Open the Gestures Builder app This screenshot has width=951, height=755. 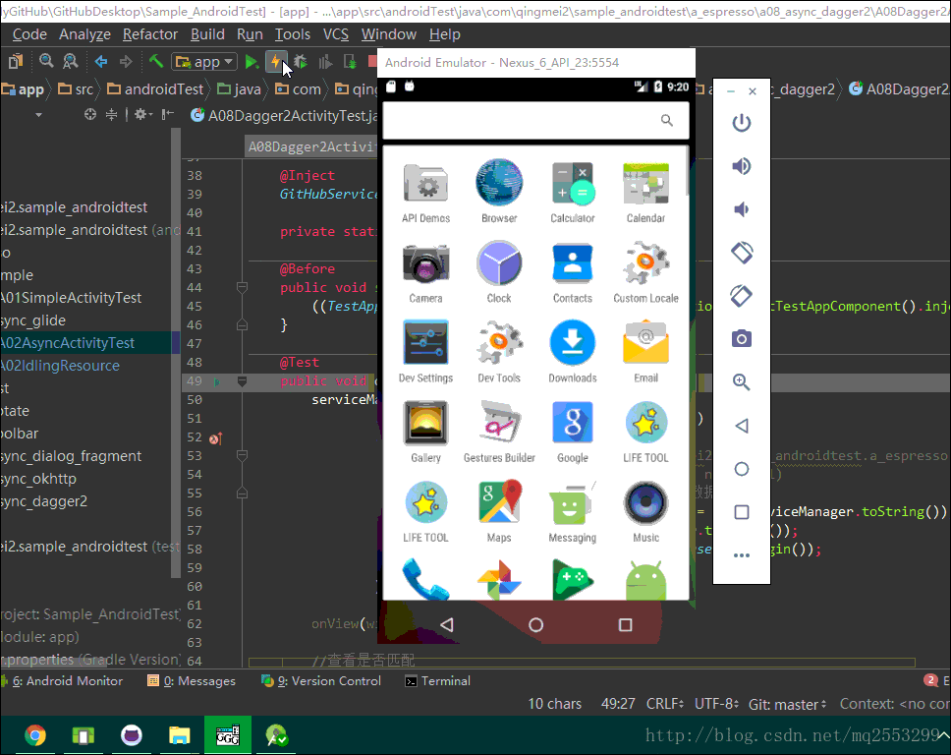click(499, 433)
